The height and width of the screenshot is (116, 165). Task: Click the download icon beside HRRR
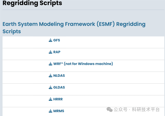tap(51, 99)
